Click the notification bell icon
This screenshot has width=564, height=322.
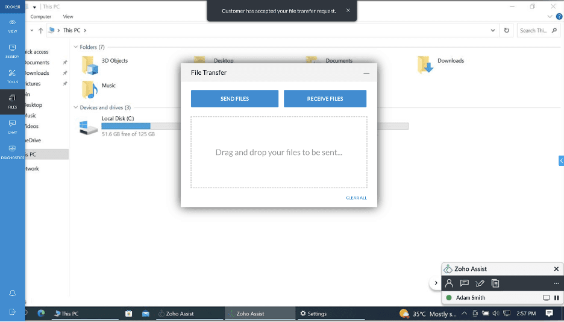(13, 293)
